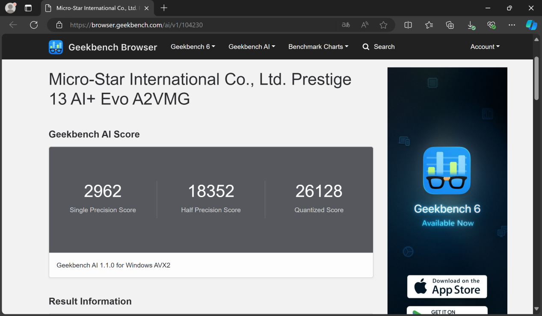The image size is (542, 316).
Task: Open the Favorites list icon
Action: [x=429, y=25]
